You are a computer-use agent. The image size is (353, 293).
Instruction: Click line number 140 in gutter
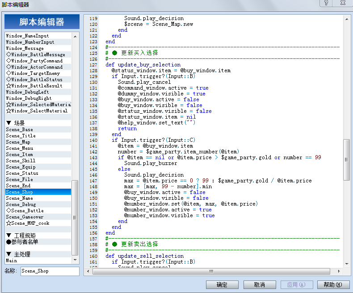coord(93,140)
